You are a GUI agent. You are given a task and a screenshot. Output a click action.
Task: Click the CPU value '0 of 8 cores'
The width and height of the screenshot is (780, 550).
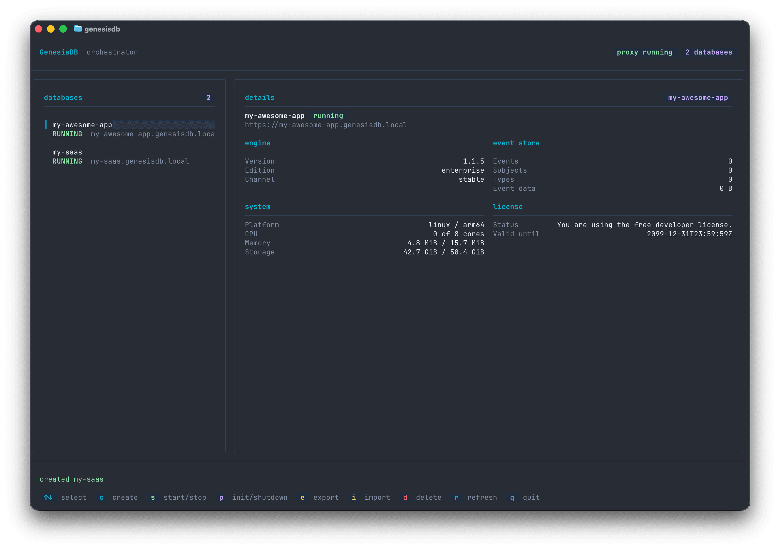[458, 234]
